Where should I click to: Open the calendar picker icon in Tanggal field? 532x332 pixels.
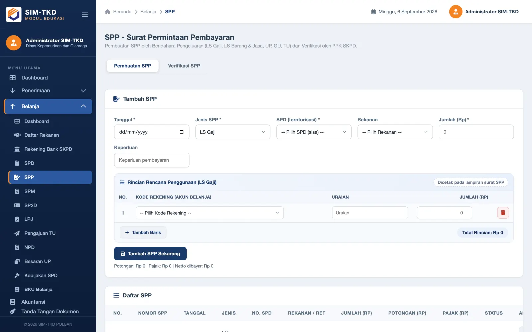tap(181, 132)
